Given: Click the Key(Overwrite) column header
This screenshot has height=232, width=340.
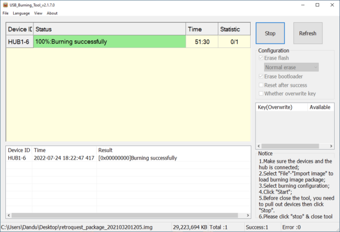Looking at the screenshot, I should pos(282,107).
